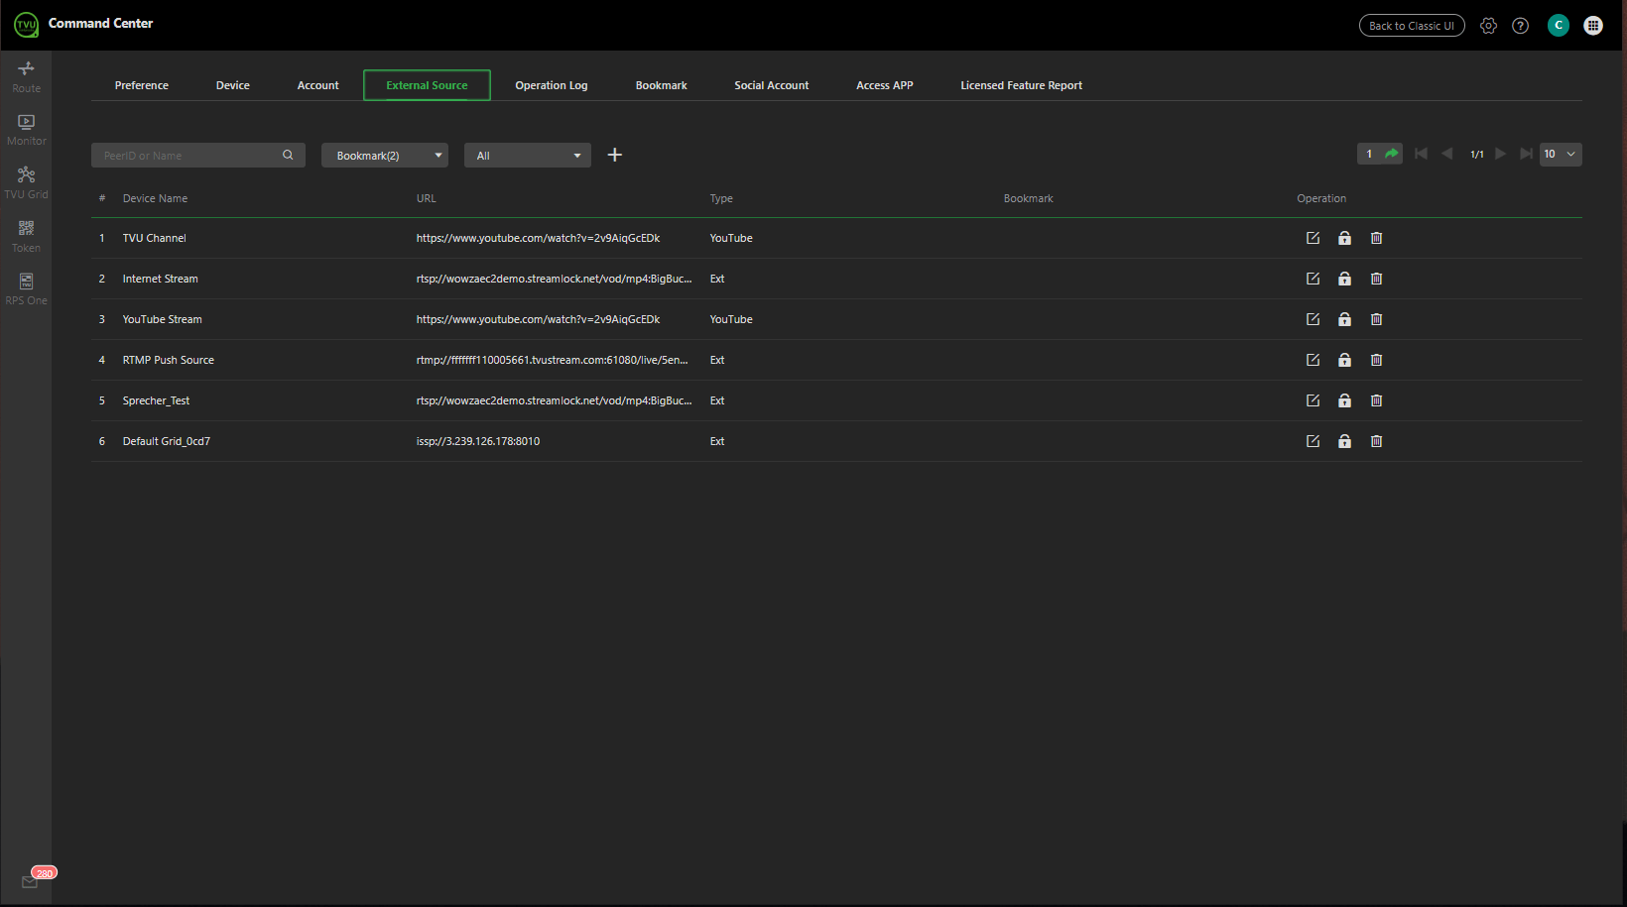Screen dimensions: 1627x907
Task: Select the rtmp tvustream.com URL cell
Action: coord(553,360)
